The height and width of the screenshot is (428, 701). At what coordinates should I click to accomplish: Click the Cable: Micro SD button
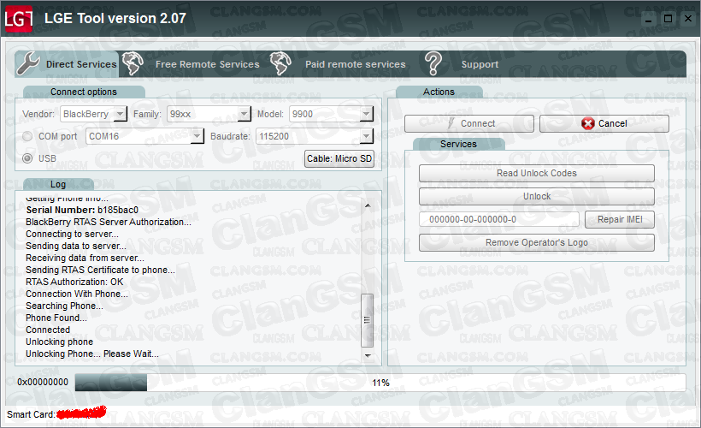pos(339,158)
